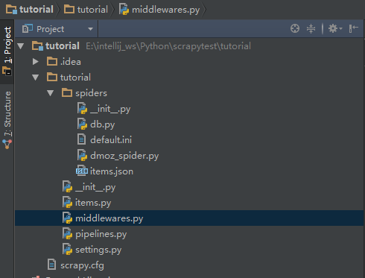Click the project path E:\intellij_ws\Python\scrapytest\tutorial
The image size is (365, 278).
168,46
